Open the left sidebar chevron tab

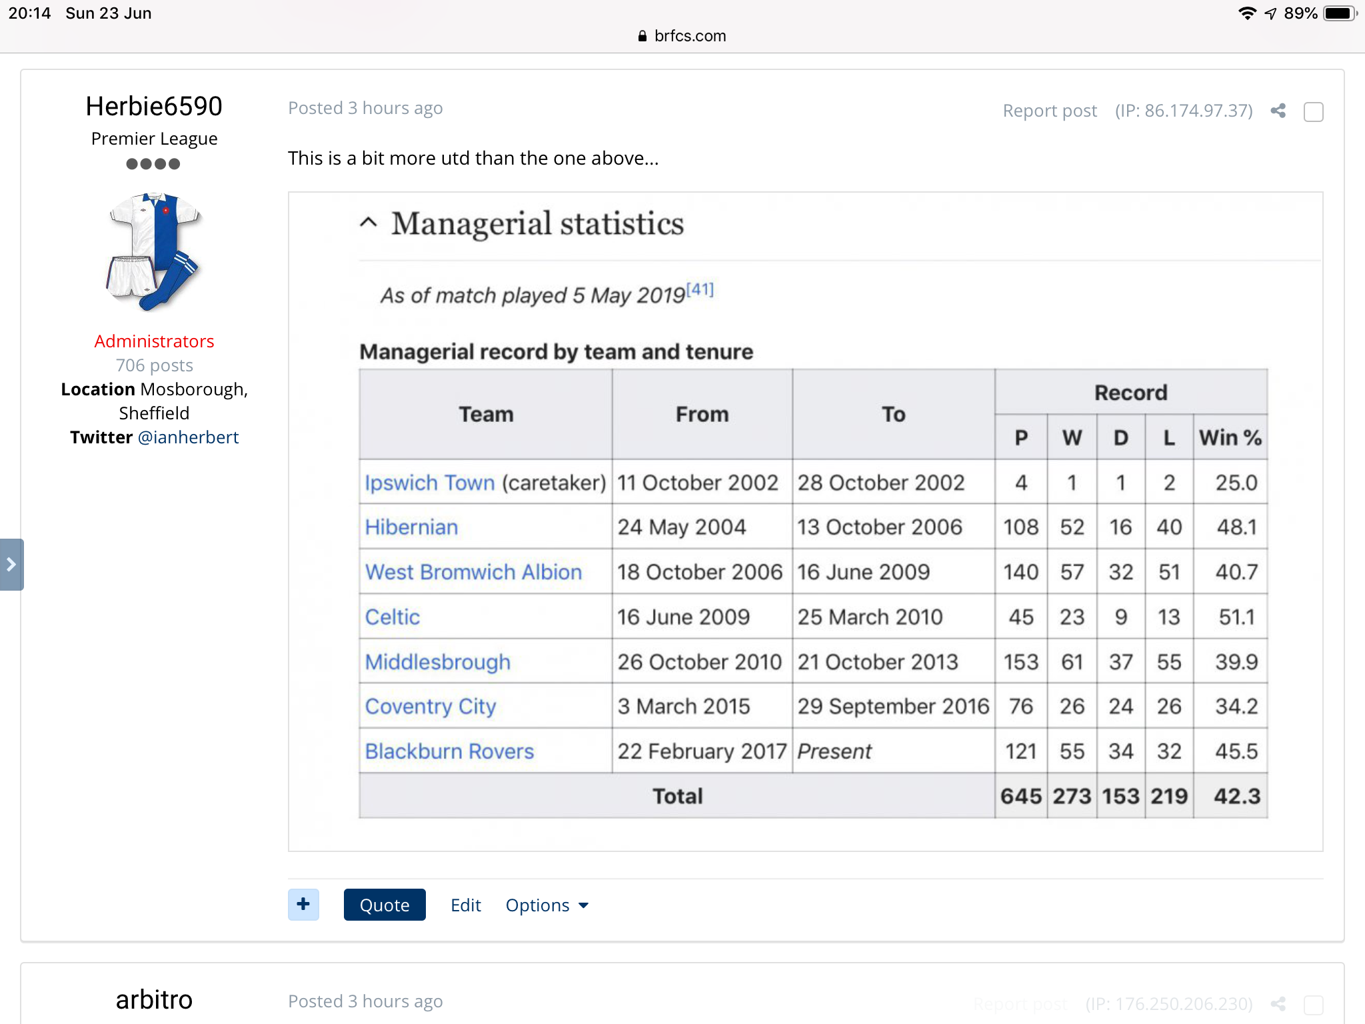click(x=11, y=565)
